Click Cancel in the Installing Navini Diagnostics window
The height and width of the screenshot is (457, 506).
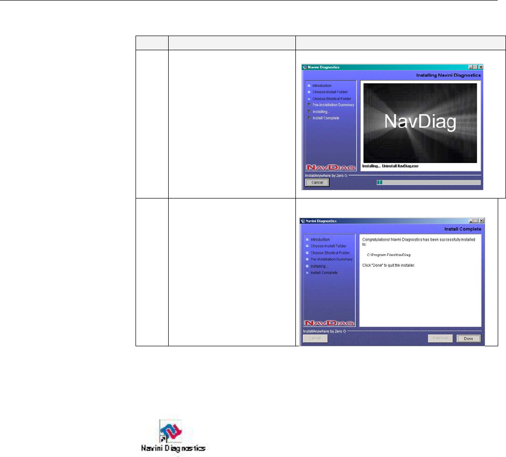pyautogui.click(x=317, y=182)
